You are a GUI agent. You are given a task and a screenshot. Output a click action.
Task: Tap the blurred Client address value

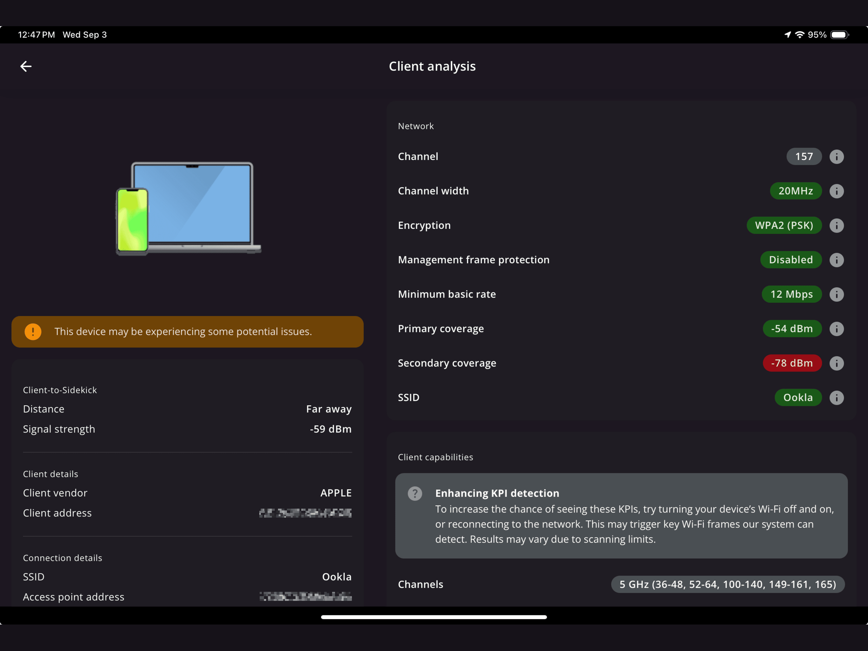[x=305, y=513]
